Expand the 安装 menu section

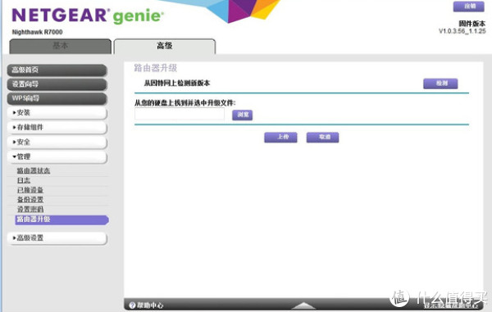pyautogui.click(x=57, y=113)
